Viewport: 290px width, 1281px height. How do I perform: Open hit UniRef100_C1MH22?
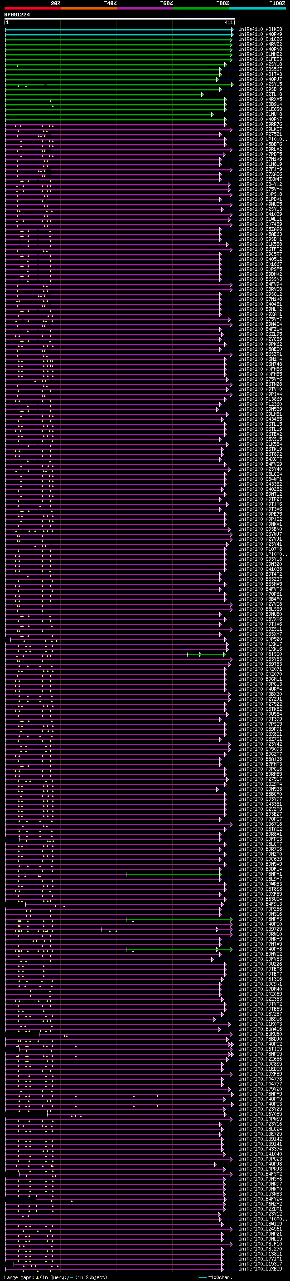point(260,54)
